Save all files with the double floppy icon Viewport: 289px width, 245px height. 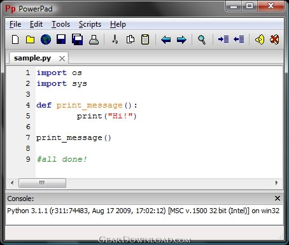77,39
